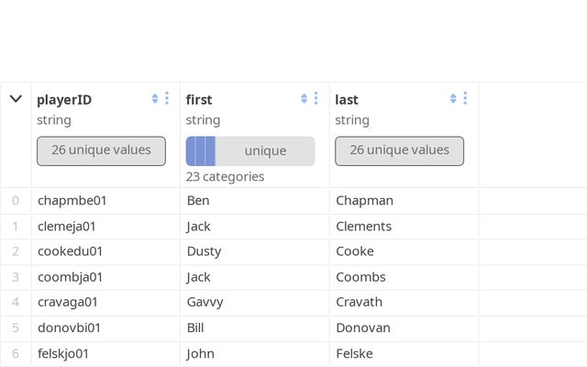Click the donovbi01 cell
Image resolution: width=587 pixels, height=367 pixels.
tap(70, 328)
